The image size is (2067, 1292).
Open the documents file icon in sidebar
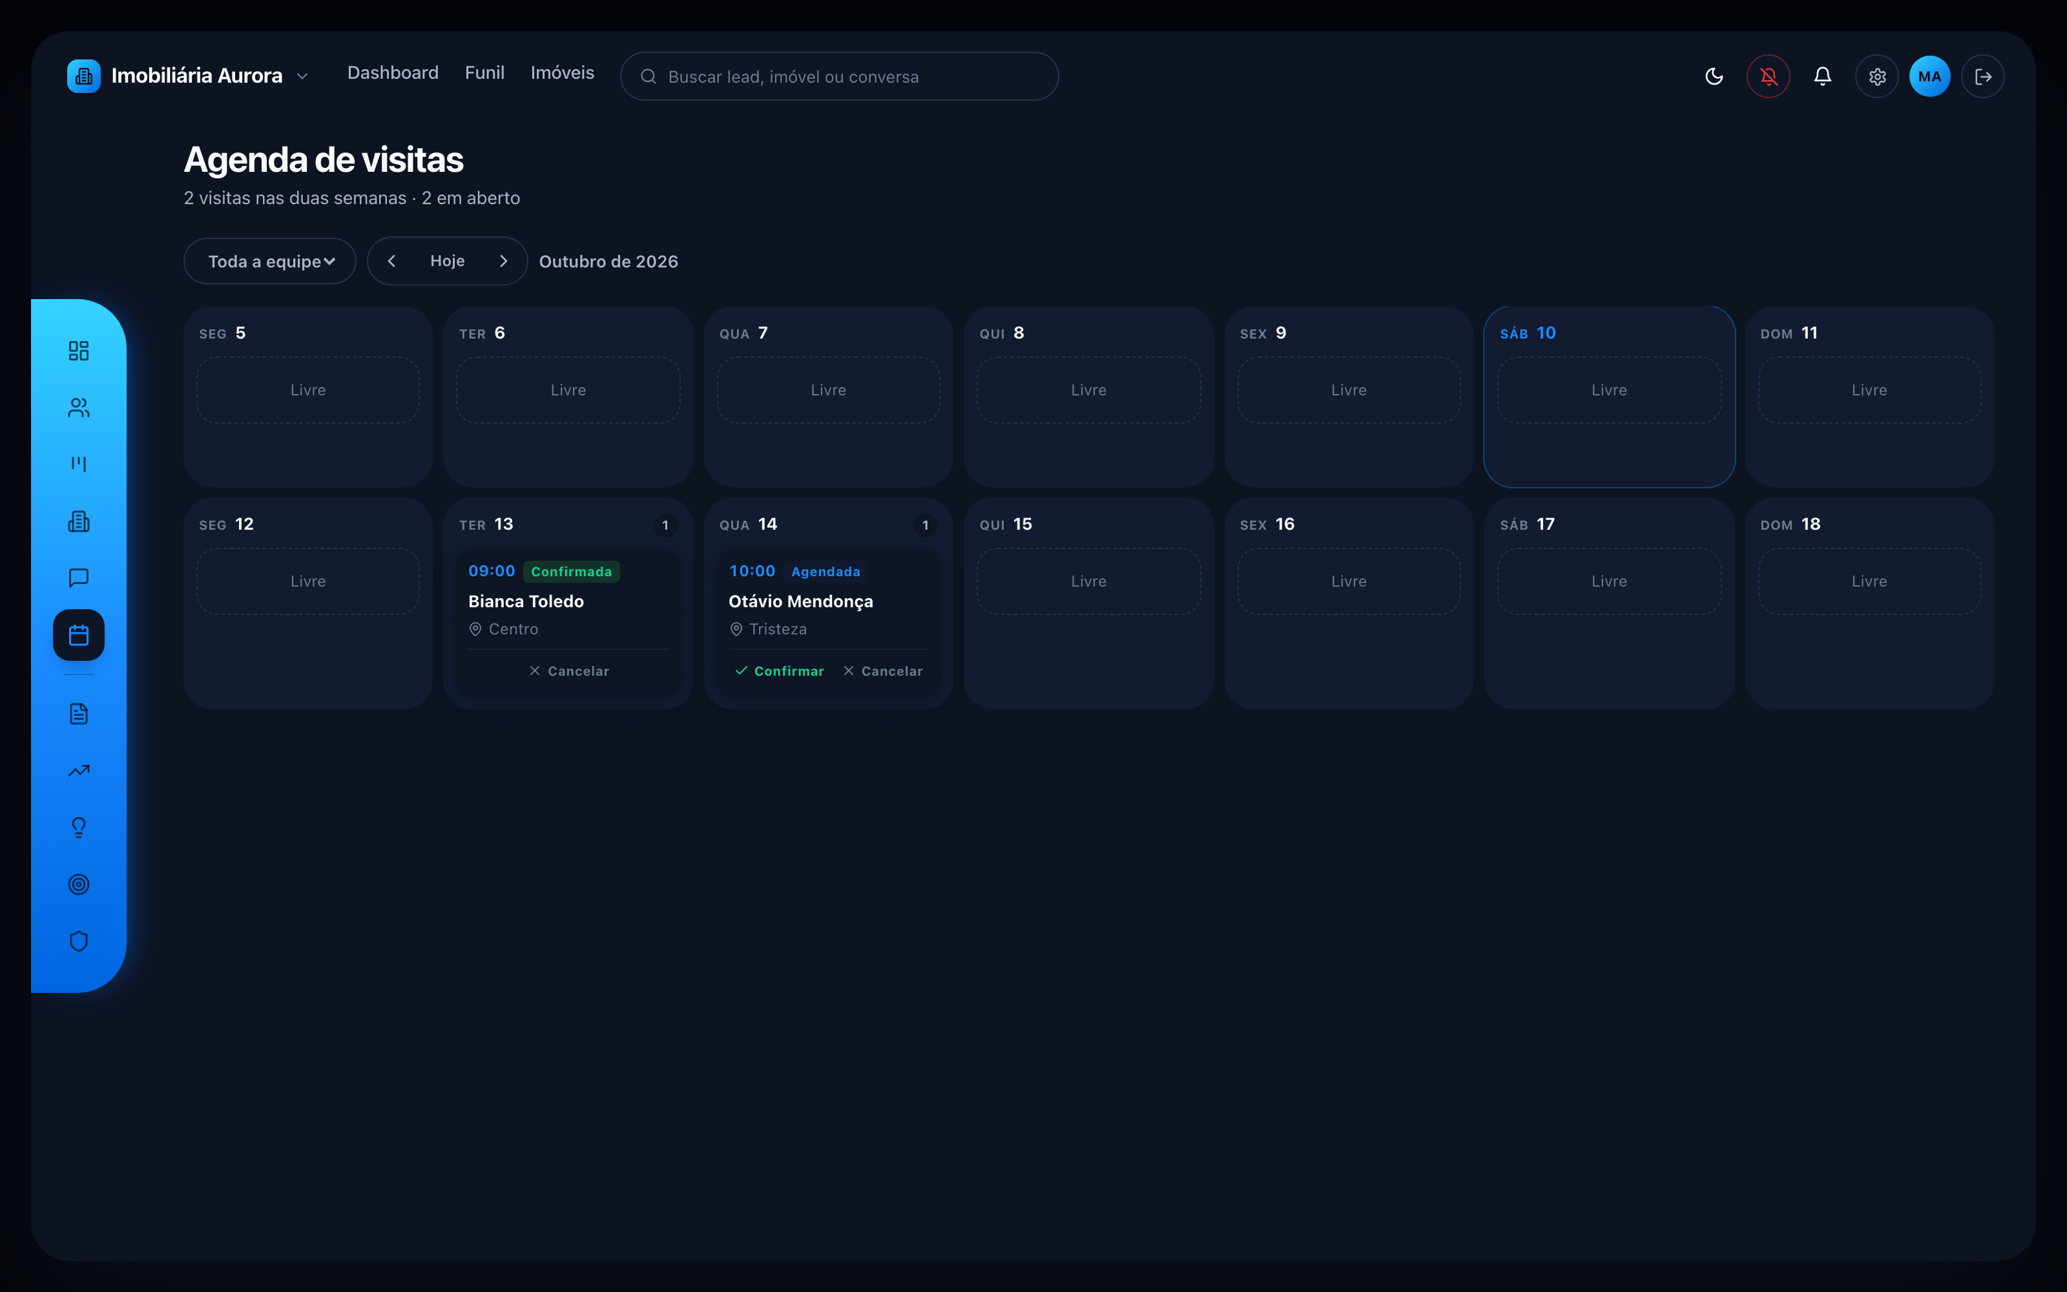point(79,713)
